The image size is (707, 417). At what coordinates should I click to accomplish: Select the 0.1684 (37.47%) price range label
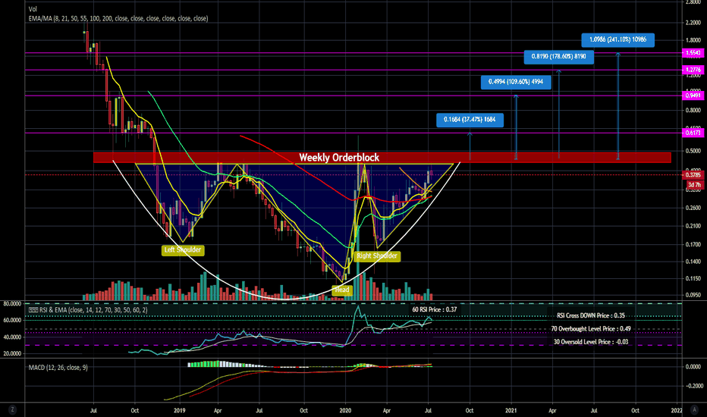coord(470,120)
